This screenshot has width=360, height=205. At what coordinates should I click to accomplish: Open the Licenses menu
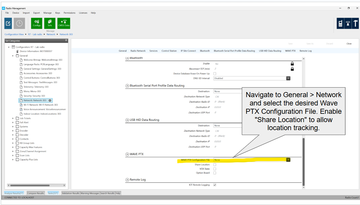tap(83, 13)
